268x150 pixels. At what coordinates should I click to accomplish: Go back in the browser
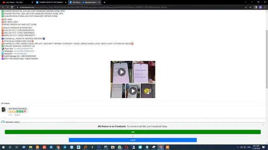click(x=3, y=7)
